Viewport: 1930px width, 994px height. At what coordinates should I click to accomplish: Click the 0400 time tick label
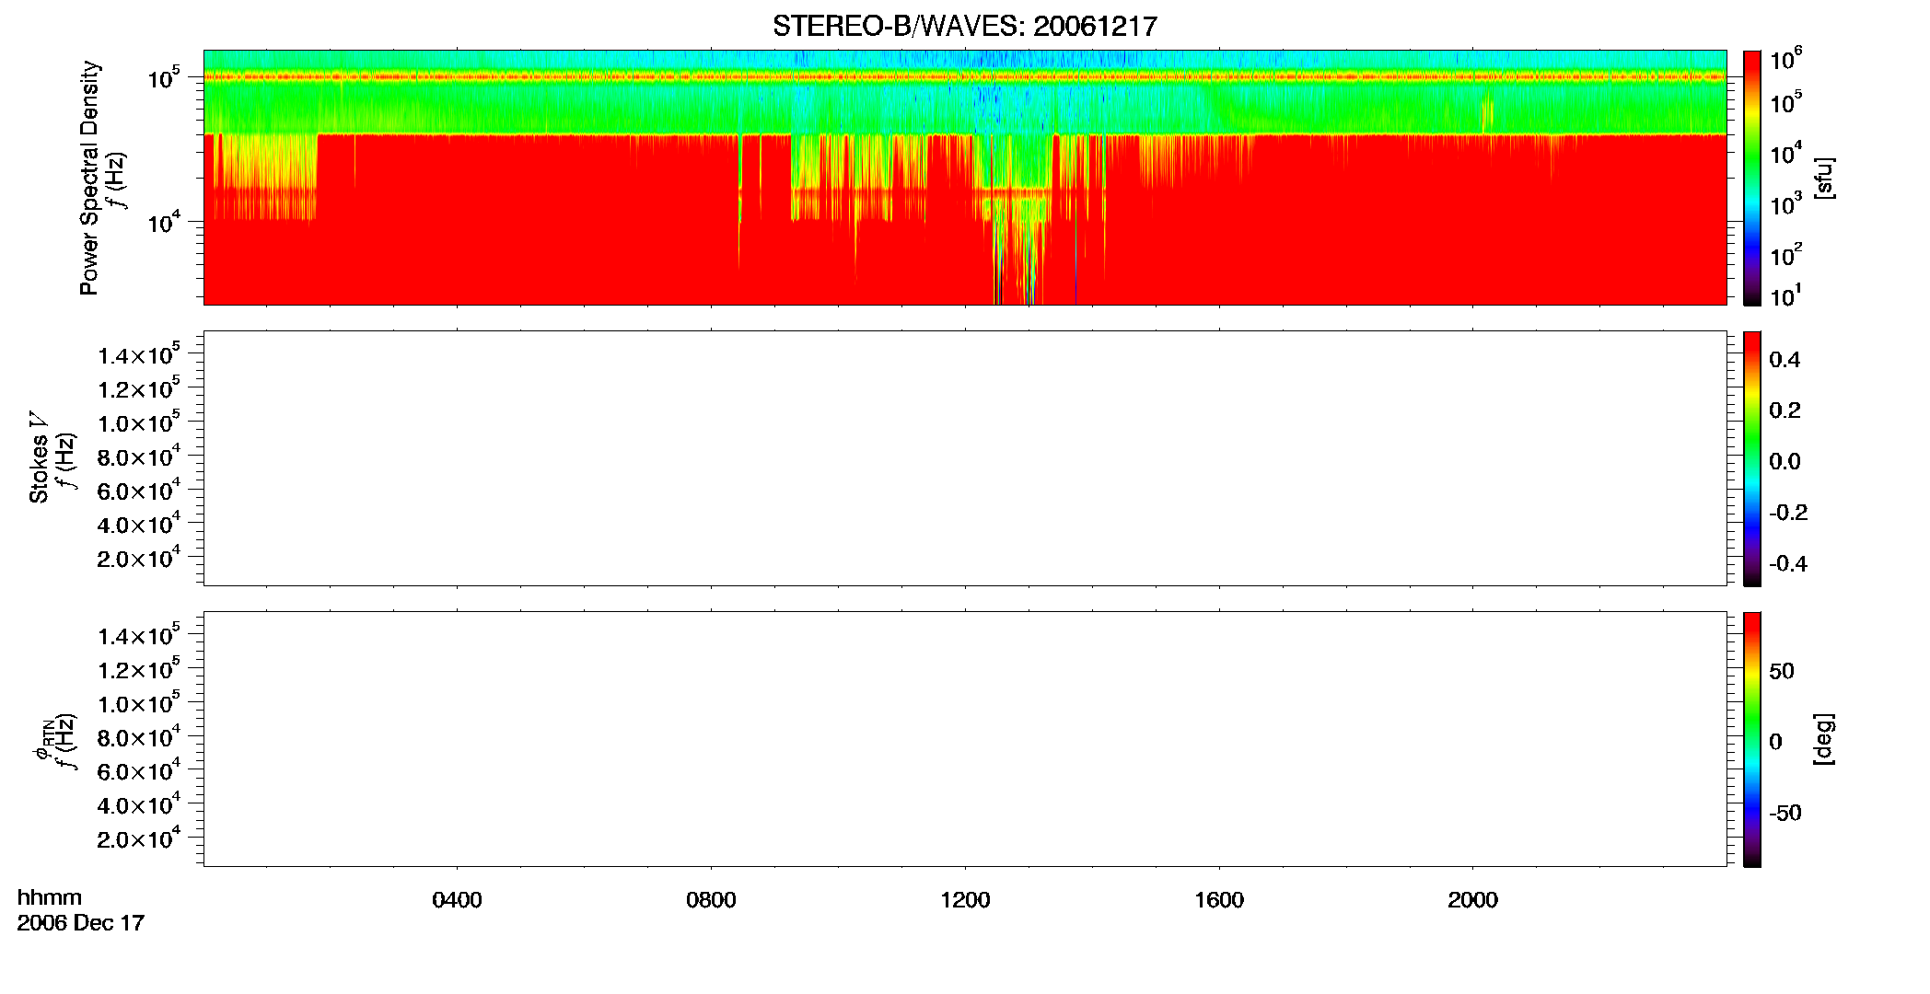coord(457,899)
